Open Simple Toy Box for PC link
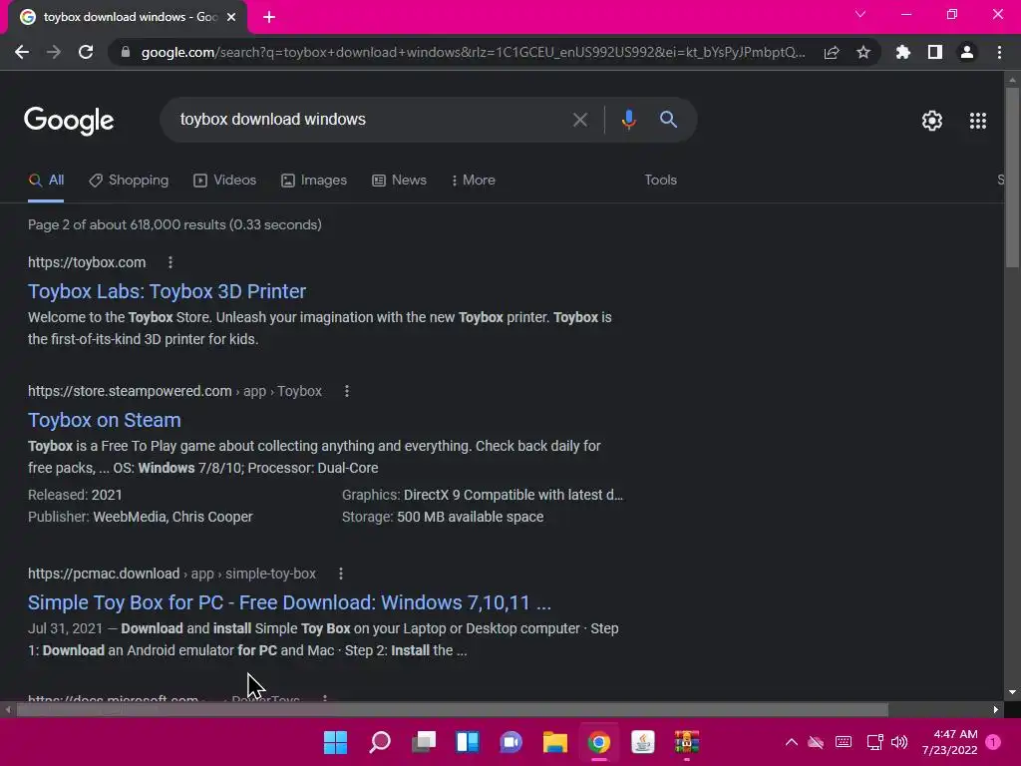Image resolution: width=1021 pixels, height=766 pixels. (x=289, y=602)
